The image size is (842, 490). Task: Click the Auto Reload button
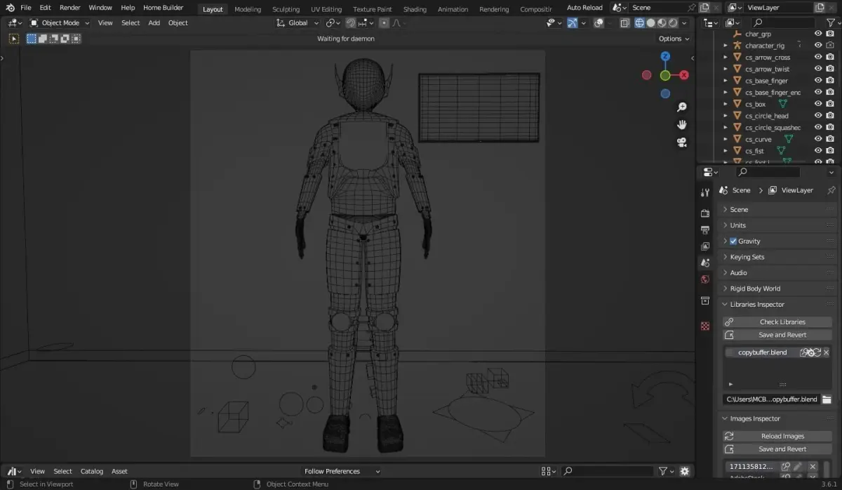(x=584, y=8)
